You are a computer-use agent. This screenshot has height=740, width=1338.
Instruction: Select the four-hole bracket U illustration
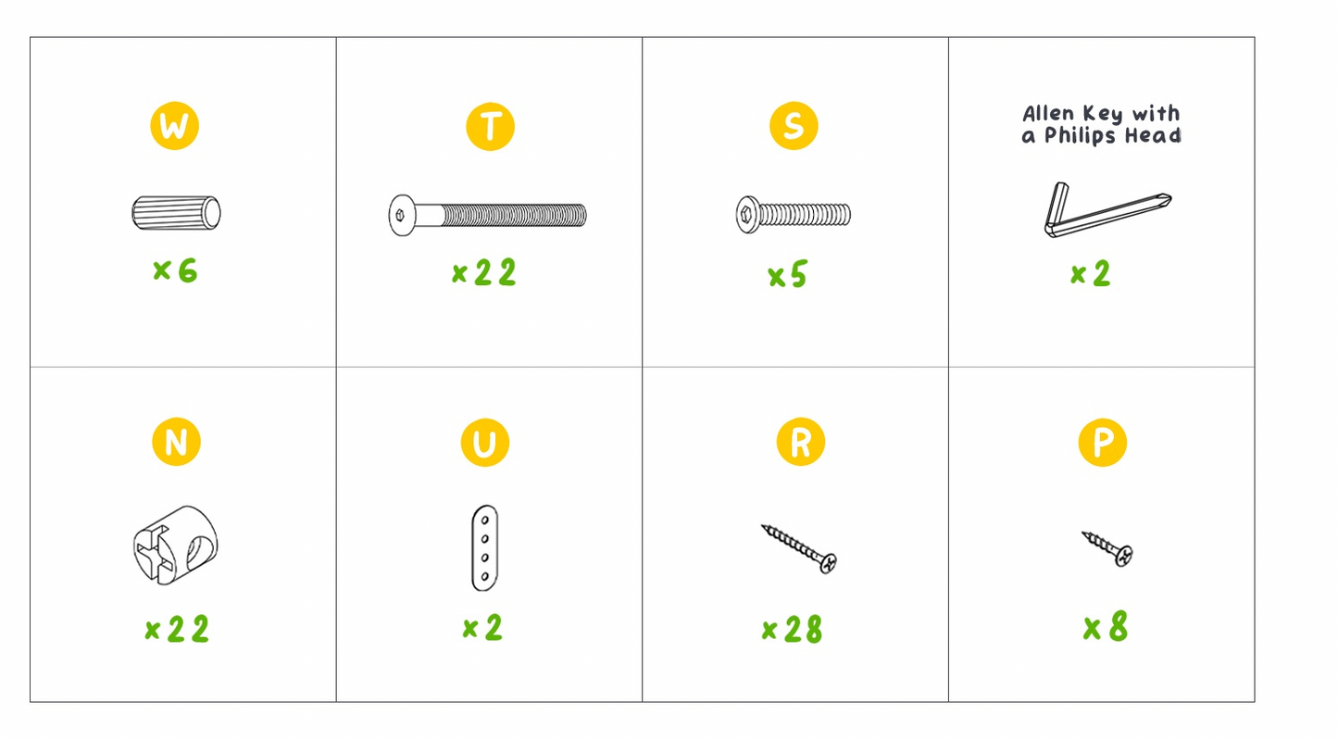click(x=484, y=547)
